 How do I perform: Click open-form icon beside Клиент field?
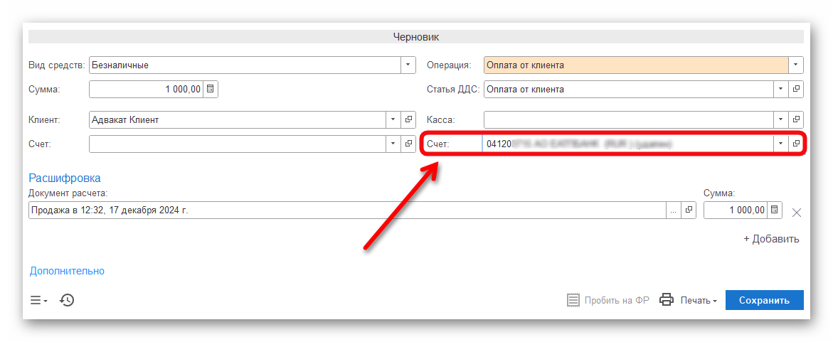(x=408, y=120)
